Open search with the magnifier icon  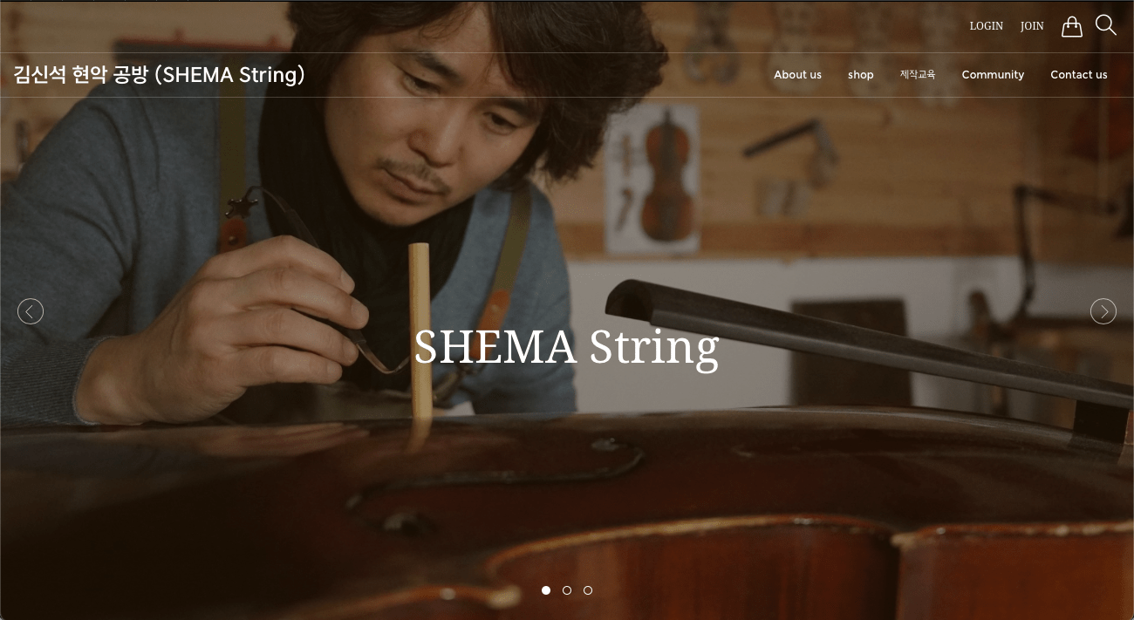pos(1105,25)
